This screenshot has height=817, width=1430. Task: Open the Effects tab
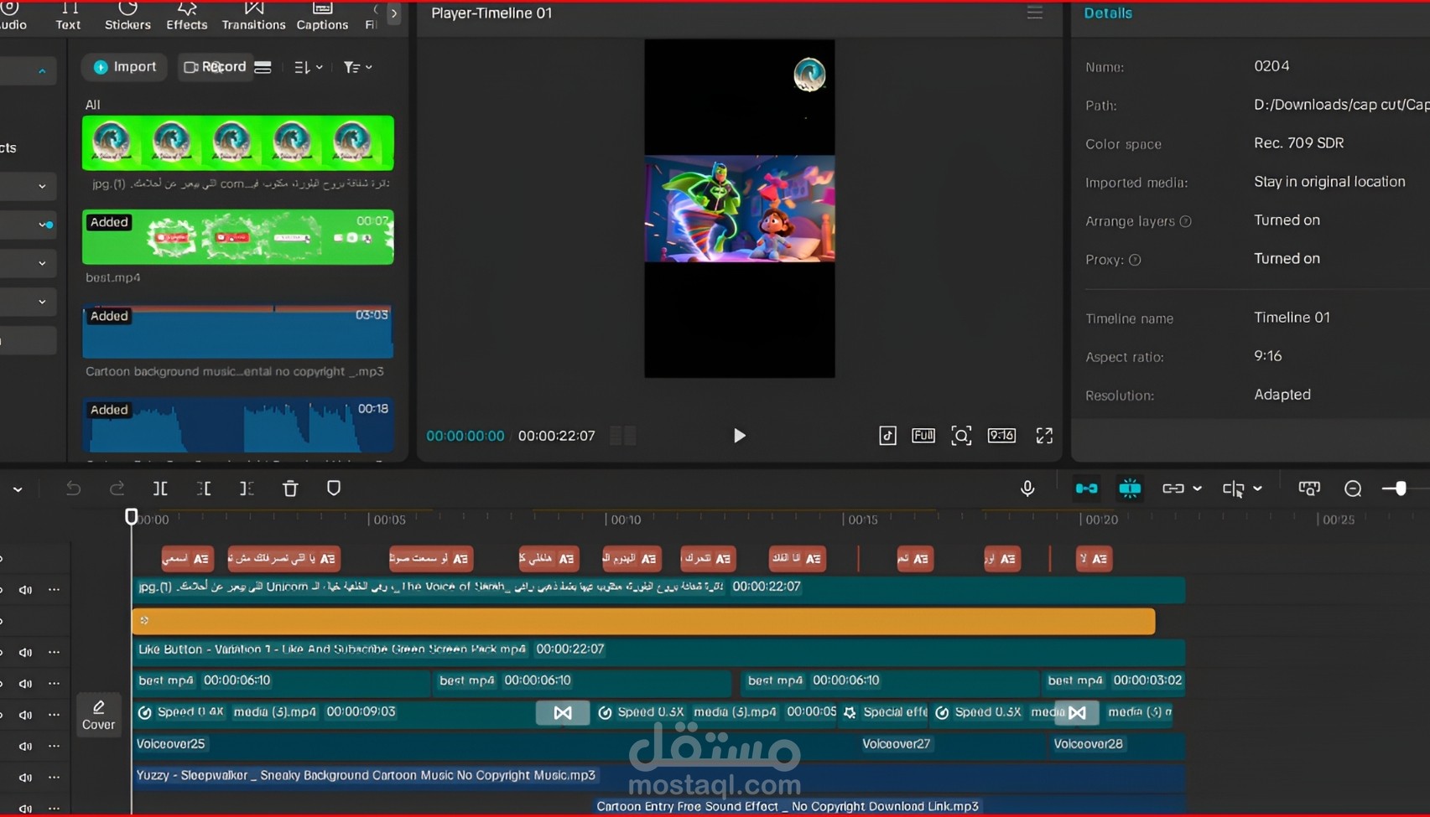pos(186,16)
